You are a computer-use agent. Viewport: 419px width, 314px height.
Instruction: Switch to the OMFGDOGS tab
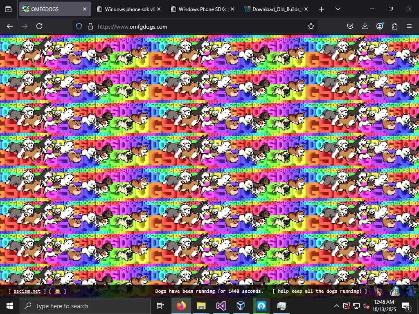pos(55,9)
